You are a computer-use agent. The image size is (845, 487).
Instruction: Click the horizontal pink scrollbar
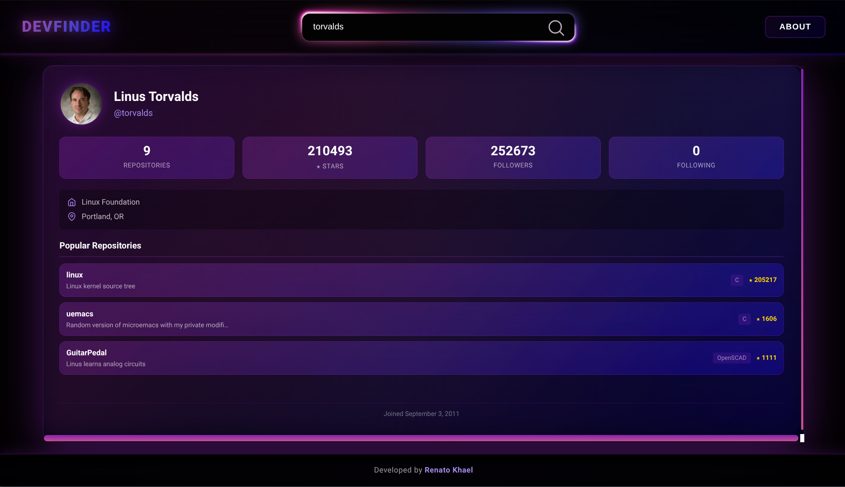click(x=421, y=438)
